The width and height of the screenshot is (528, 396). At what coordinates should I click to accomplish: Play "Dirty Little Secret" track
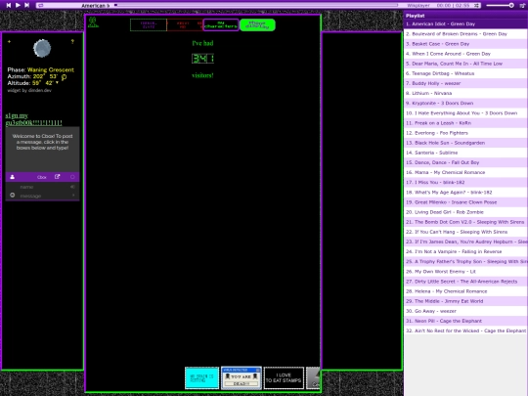(465, 282)
